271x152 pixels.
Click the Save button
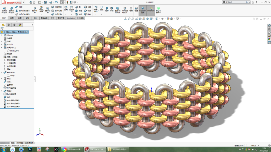[x=45, y=2]
